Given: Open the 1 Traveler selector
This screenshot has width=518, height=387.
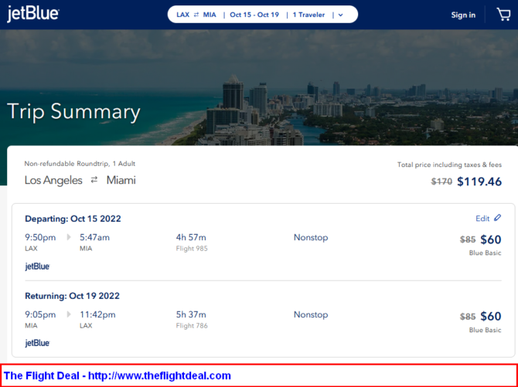Looking at the screenshot, I should [x=309, y=15].
